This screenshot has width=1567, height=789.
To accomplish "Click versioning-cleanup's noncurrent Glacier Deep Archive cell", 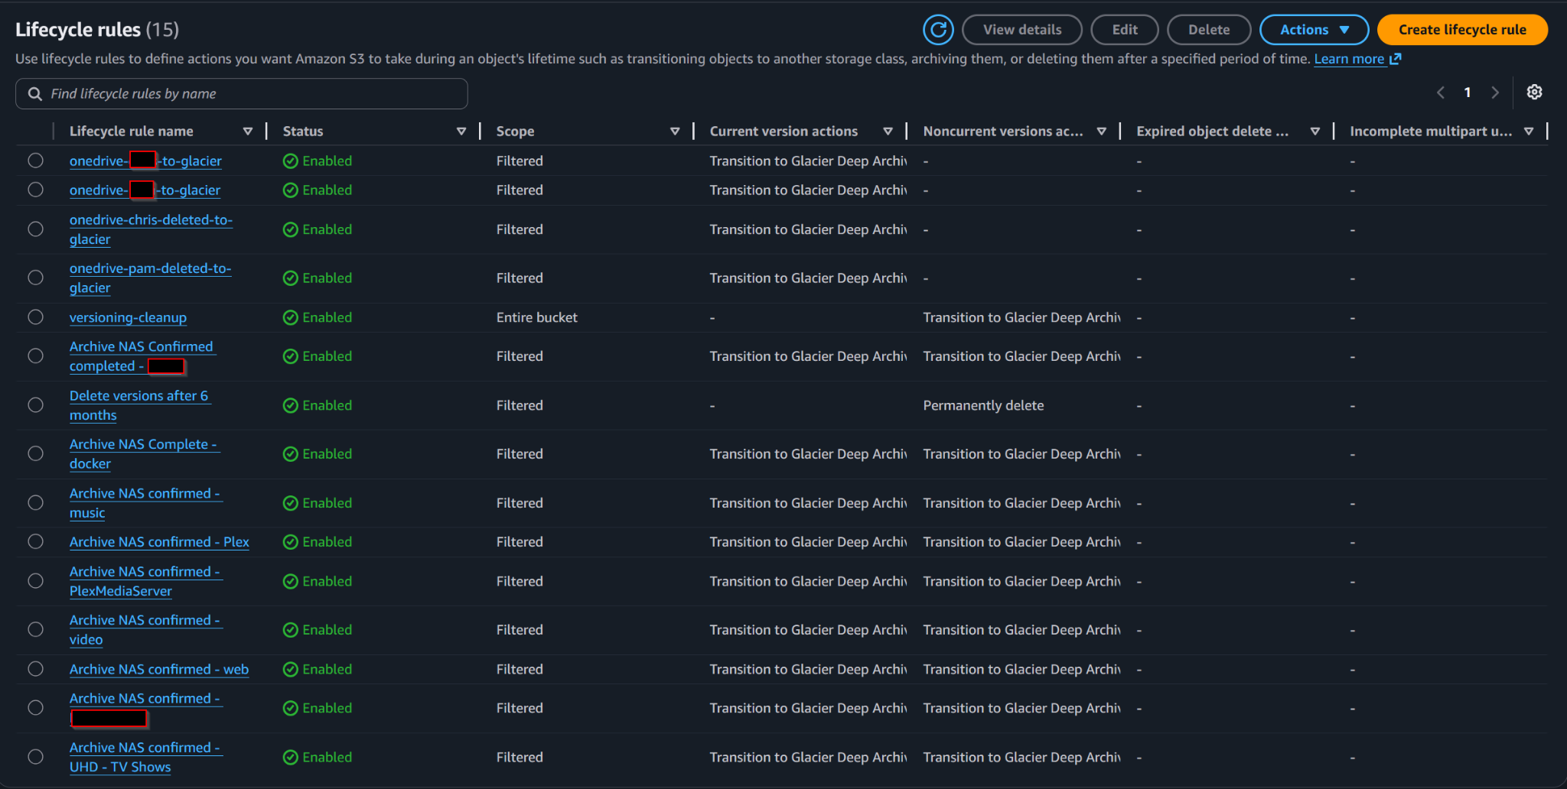I will pyautogui.click(x=1021, y=317).
